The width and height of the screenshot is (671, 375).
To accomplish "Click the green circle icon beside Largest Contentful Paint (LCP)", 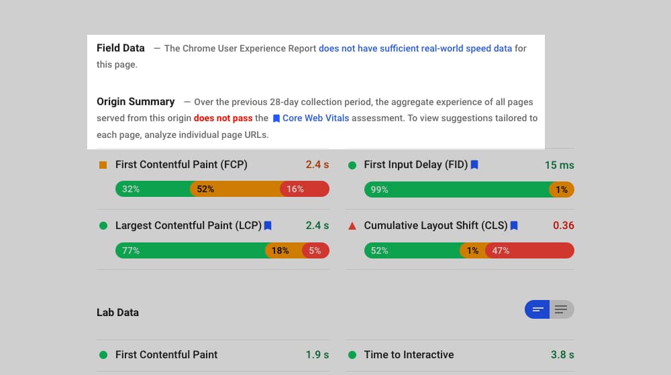I will pyautogui.click(x=103, y=226).
